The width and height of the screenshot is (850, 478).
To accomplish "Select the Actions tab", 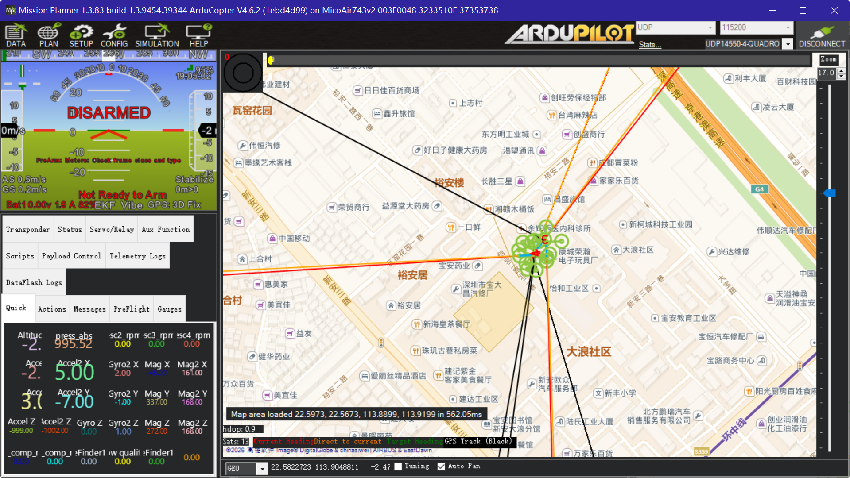I will (52, 309).
